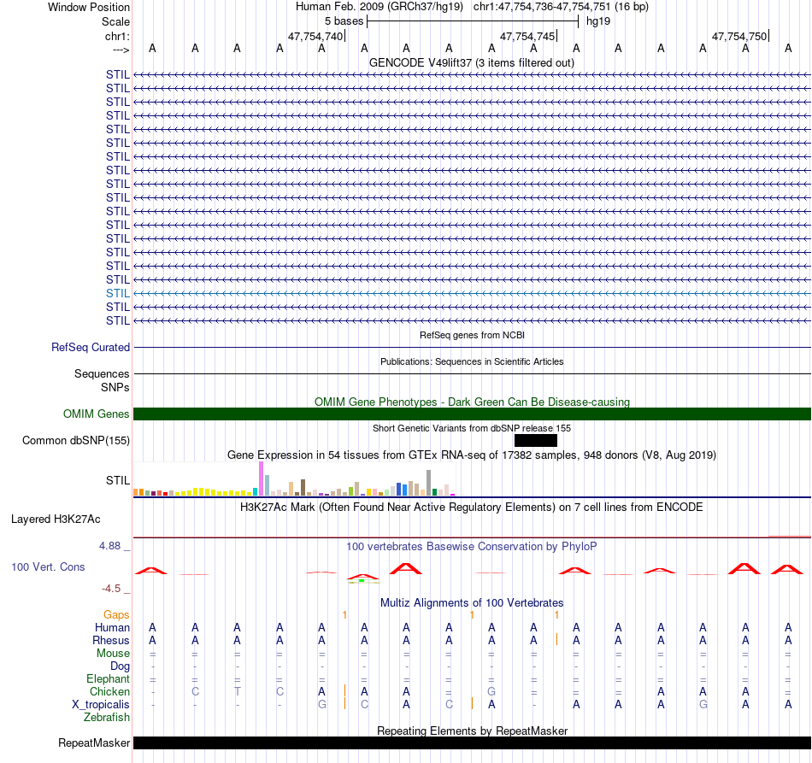Click the Dog species label

tap(120, 666)
